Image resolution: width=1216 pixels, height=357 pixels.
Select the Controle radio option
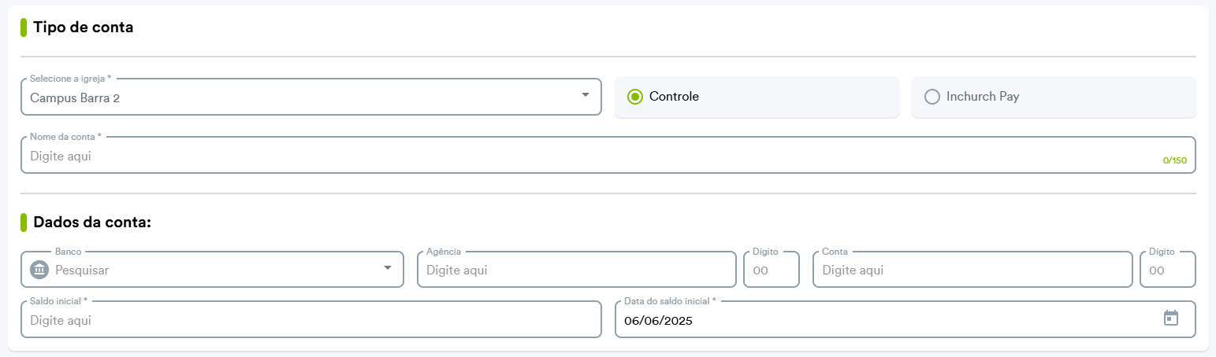click(x=635, y=97)
